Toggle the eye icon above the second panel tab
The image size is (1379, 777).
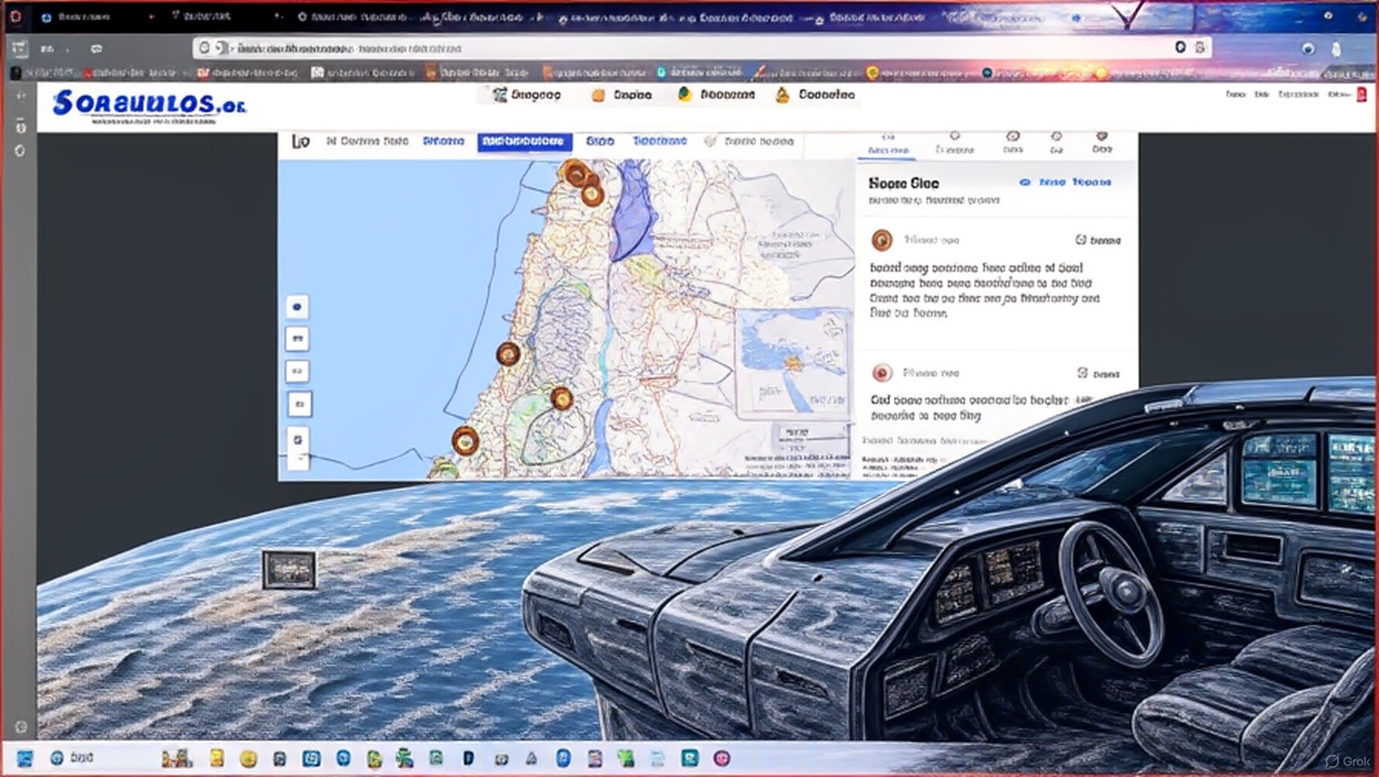click(x=953, y=136)
